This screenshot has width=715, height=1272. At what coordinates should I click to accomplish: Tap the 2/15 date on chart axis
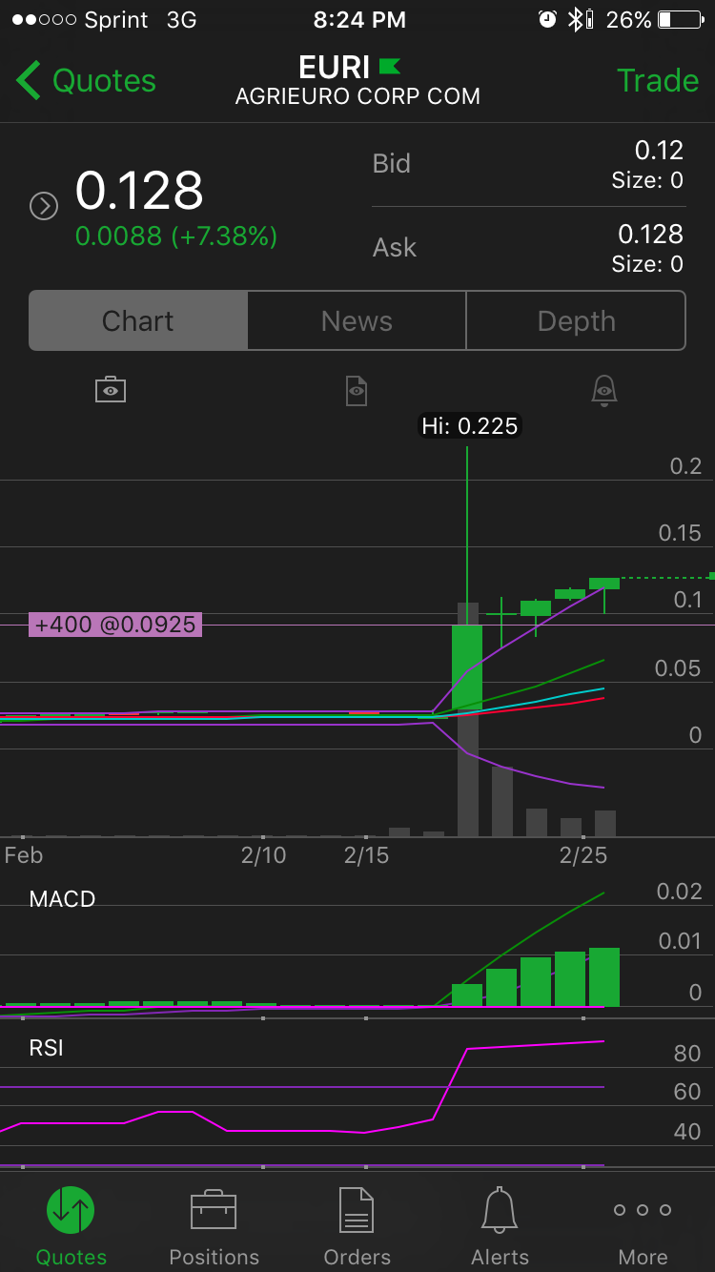pyautogui.click(x=367, y=855)
